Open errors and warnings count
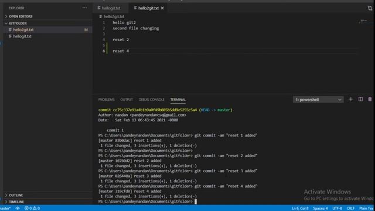The image size is (375, 211). tap(32, 209)
